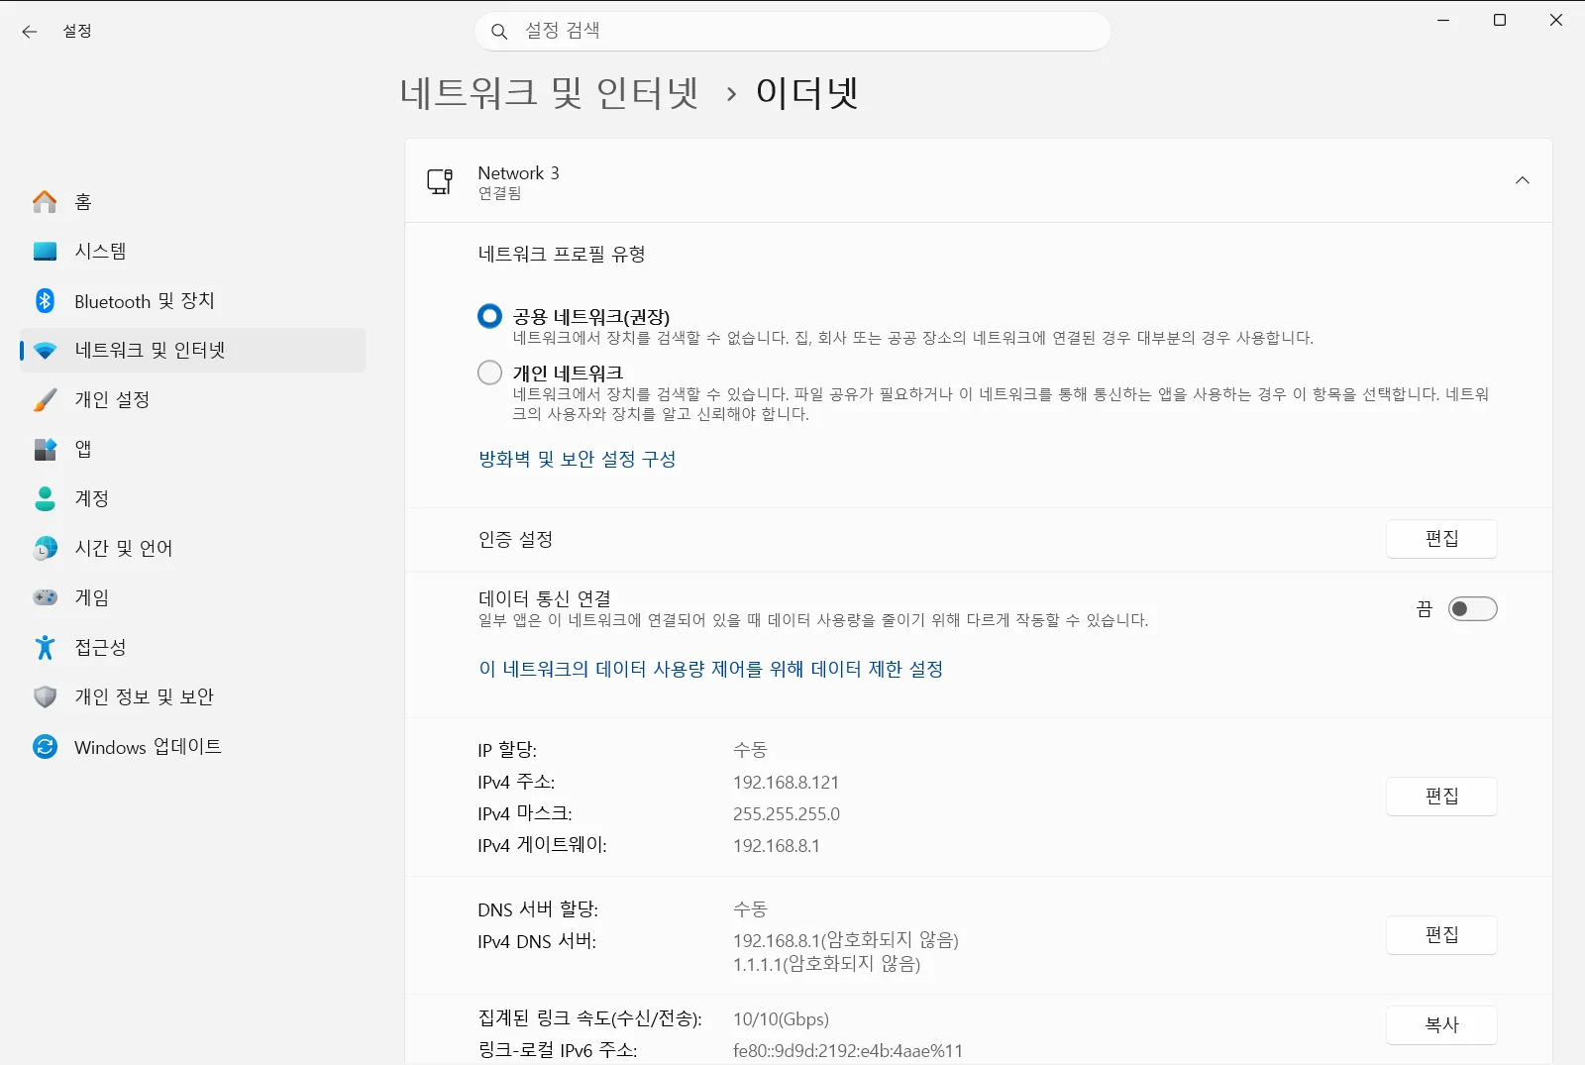
Task: Click the shield icon for 개인 정보 및 보안
Action: tap(45, 697)
